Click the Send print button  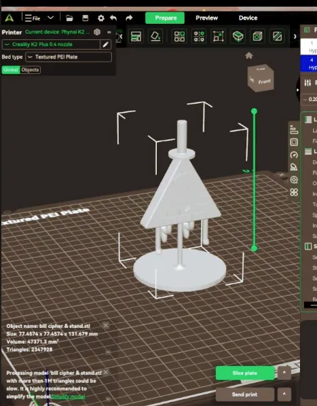pos(245,394)
